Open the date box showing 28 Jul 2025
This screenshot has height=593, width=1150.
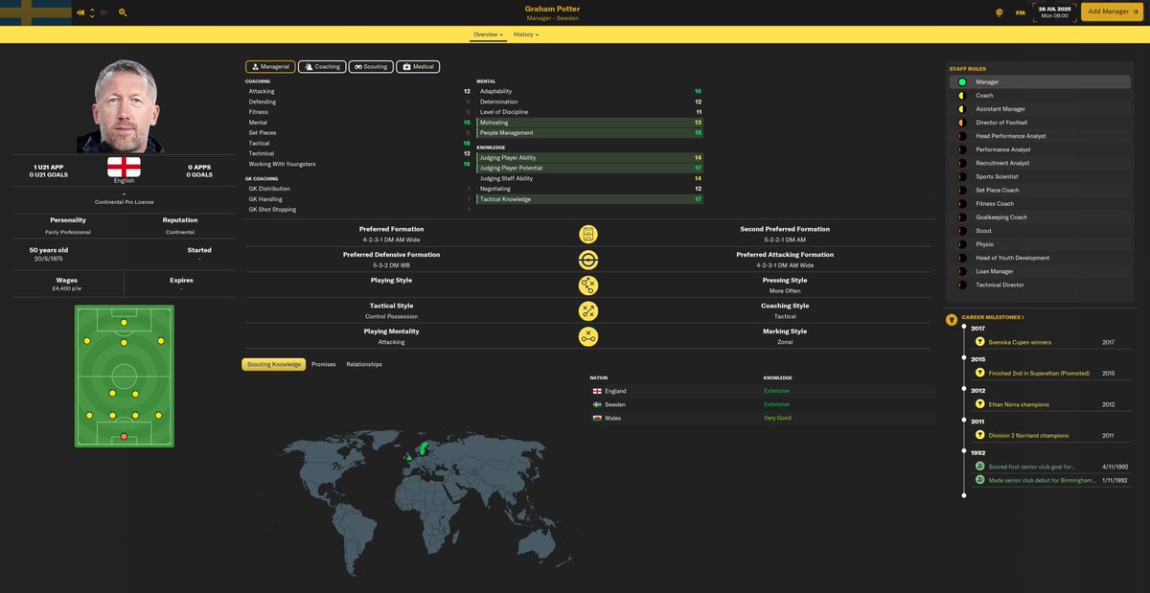[x=1056, y=12]
